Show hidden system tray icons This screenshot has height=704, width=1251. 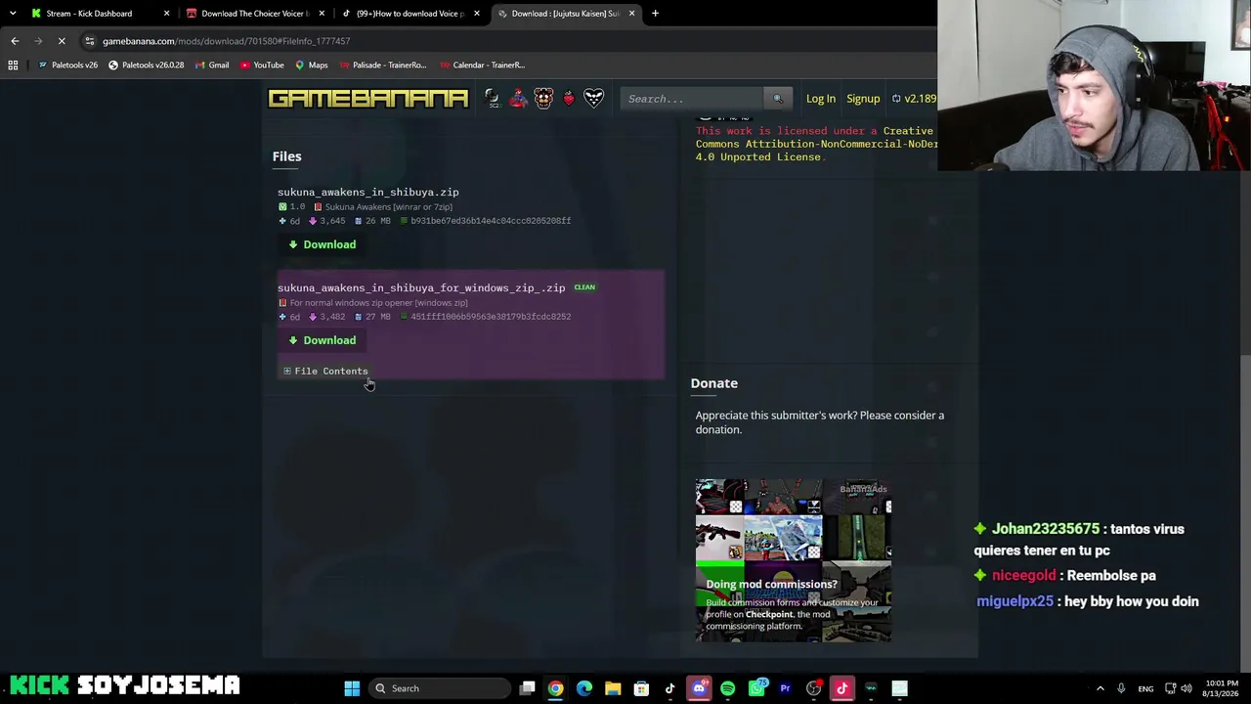click(x=1100, y=688)
